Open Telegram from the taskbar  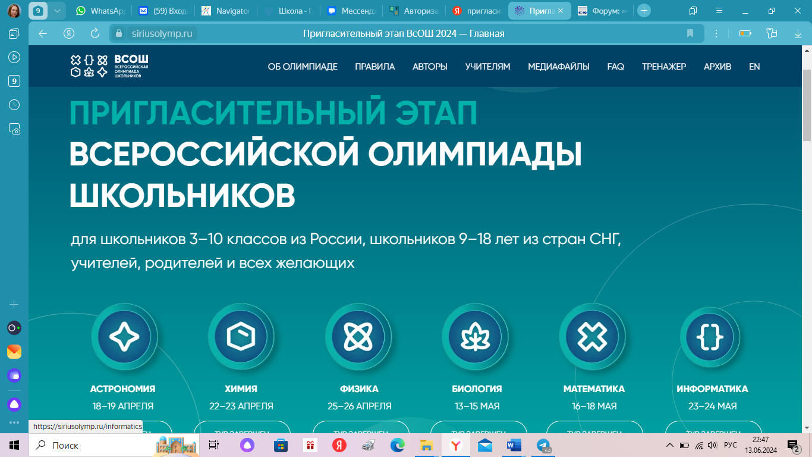pyautogui.click(x=543, y=445)
